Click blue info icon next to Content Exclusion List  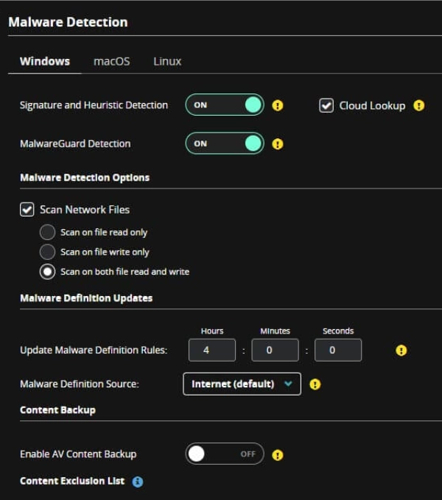[x=138, y=482]
